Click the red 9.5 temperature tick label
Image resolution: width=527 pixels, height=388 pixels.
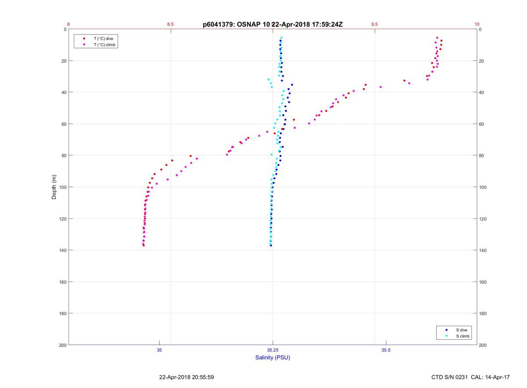(x=374, y=25)
